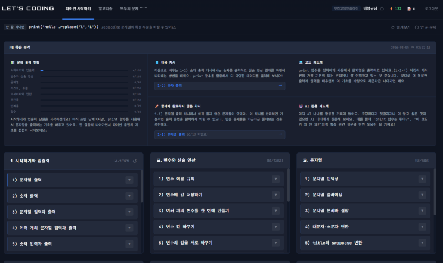The width and height of the screenshot is (443, 263).
Task: Expand 1) 문자열 인덱싱 row arrow
Action: point(422,179)
